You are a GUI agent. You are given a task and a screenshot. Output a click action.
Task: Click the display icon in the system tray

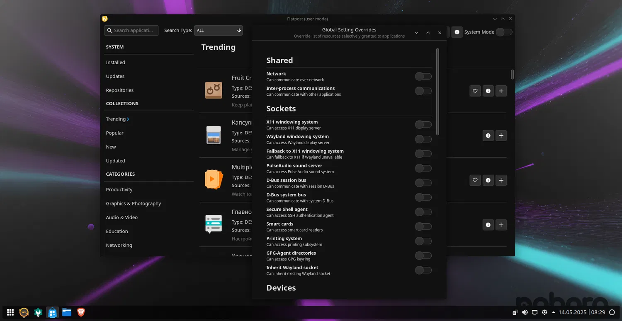(x=535, y=312)
